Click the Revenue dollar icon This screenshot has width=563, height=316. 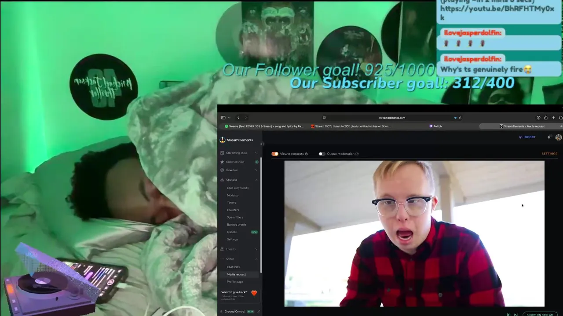pos(222,170)
